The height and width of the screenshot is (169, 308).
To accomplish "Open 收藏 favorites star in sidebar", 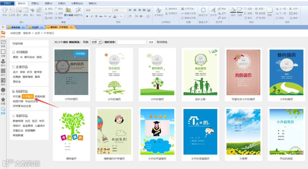I will coord(3,101).
